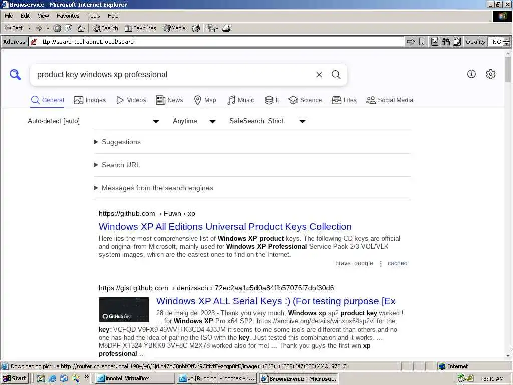This screenshot has width=513, height=385.
Task: Open the File menu
Action: pos(9,16)
